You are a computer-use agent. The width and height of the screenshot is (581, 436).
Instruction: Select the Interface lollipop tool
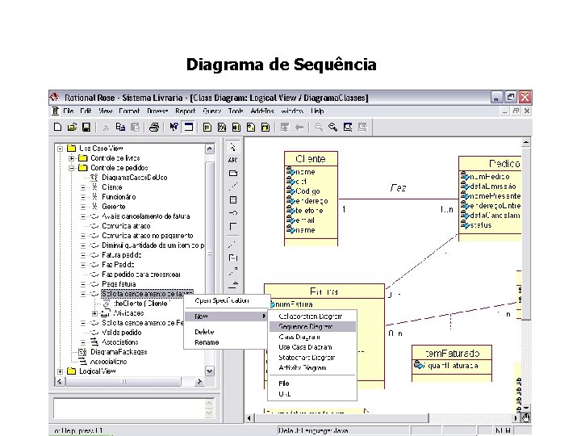[x=232, y=213]
